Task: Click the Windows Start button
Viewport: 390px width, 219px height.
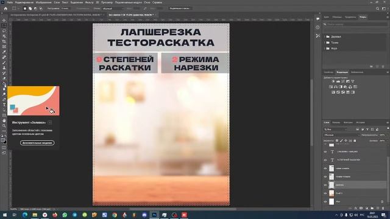Action: (5, 215)
